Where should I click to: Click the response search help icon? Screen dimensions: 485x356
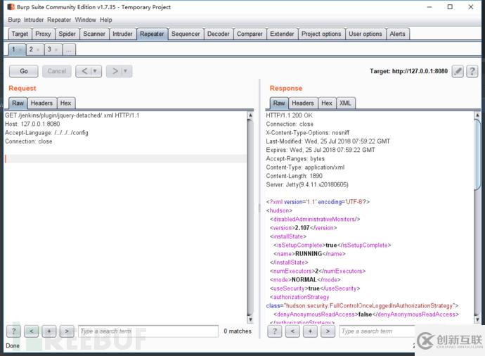[x=275, y=331]
